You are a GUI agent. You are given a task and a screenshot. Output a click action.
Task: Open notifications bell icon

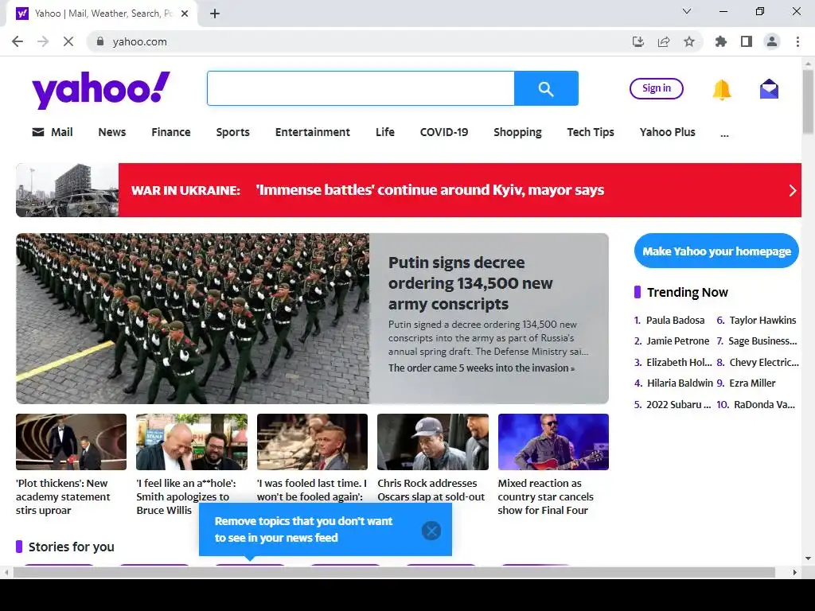pos(721,89)
